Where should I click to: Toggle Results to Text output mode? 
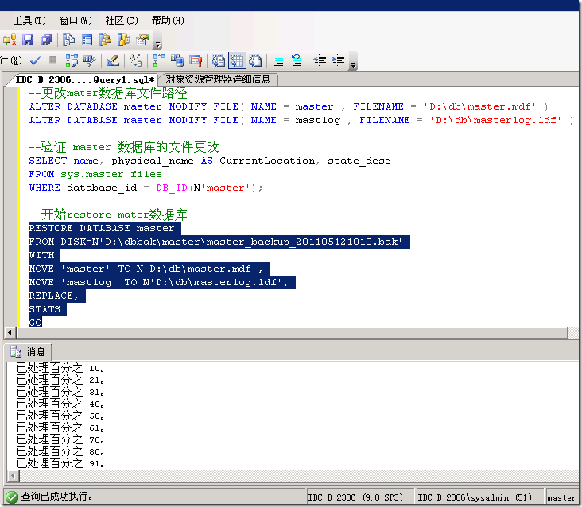(x=219, y=60)
